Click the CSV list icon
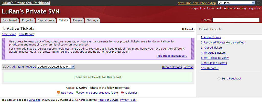 click(78, 93)
